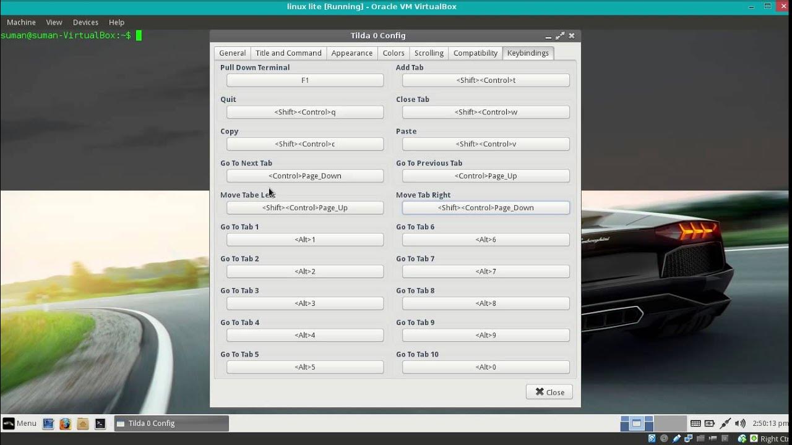Change the Go To Tab 2 keybinding
The height and width of the screenshot is (445, 792).
coord(305,271)
